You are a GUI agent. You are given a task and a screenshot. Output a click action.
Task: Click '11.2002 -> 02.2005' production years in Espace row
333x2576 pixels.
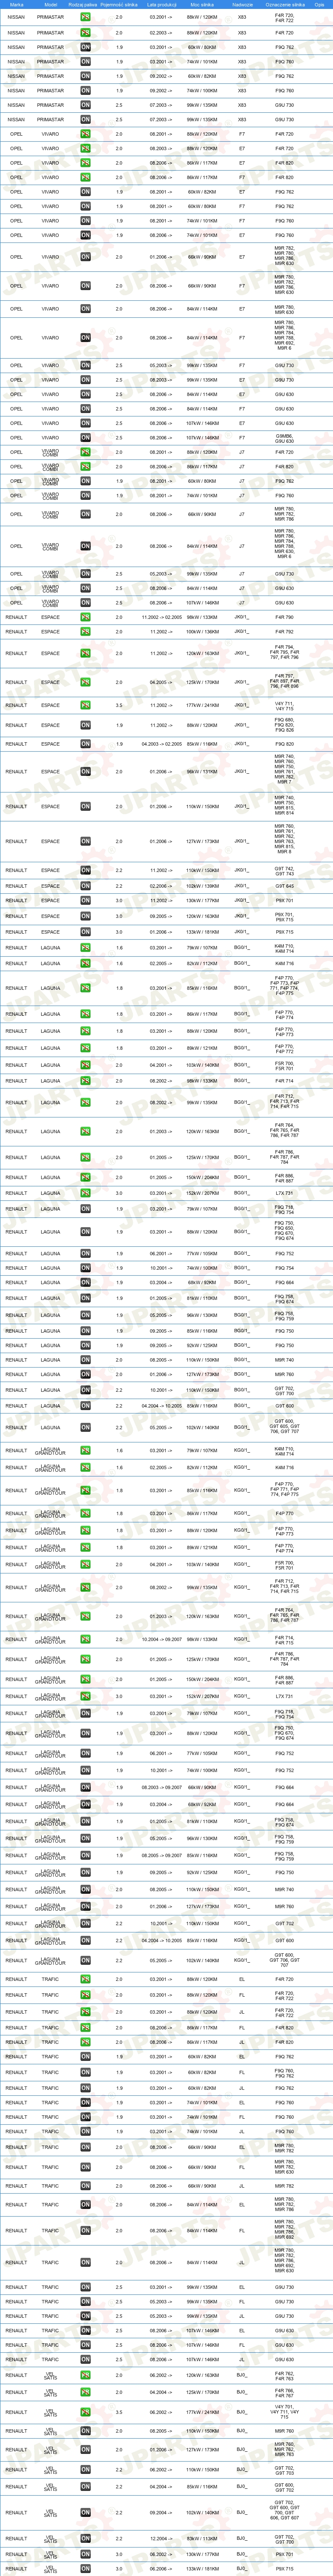click(x=160, y=617)
